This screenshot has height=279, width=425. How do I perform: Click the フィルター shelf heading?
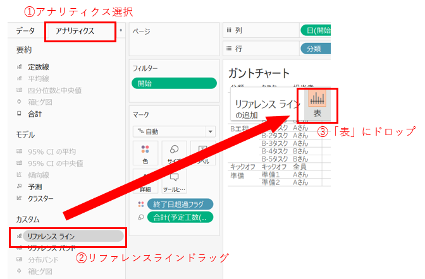pos(145,68)
